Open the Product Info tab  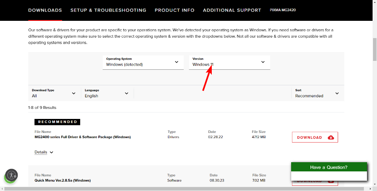pyautogui.click(x=174, y=10)
